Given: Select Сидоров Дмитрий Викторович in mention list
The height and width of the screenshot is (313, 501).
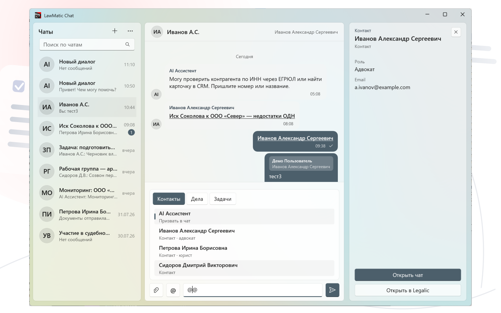Looking at the screenshot, I should tap(244, 268).
